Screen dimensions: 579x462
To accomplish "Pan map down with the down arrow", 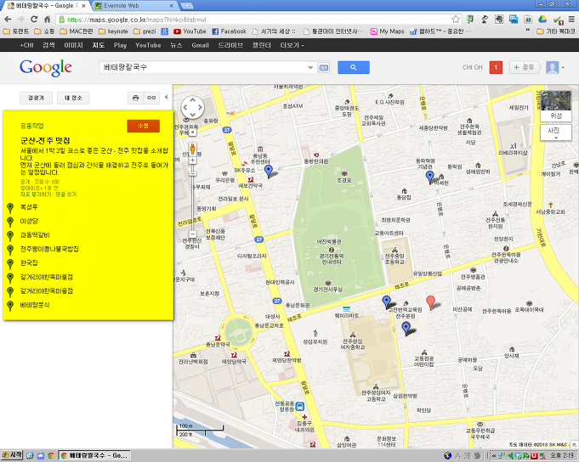I will coord(192,115).
